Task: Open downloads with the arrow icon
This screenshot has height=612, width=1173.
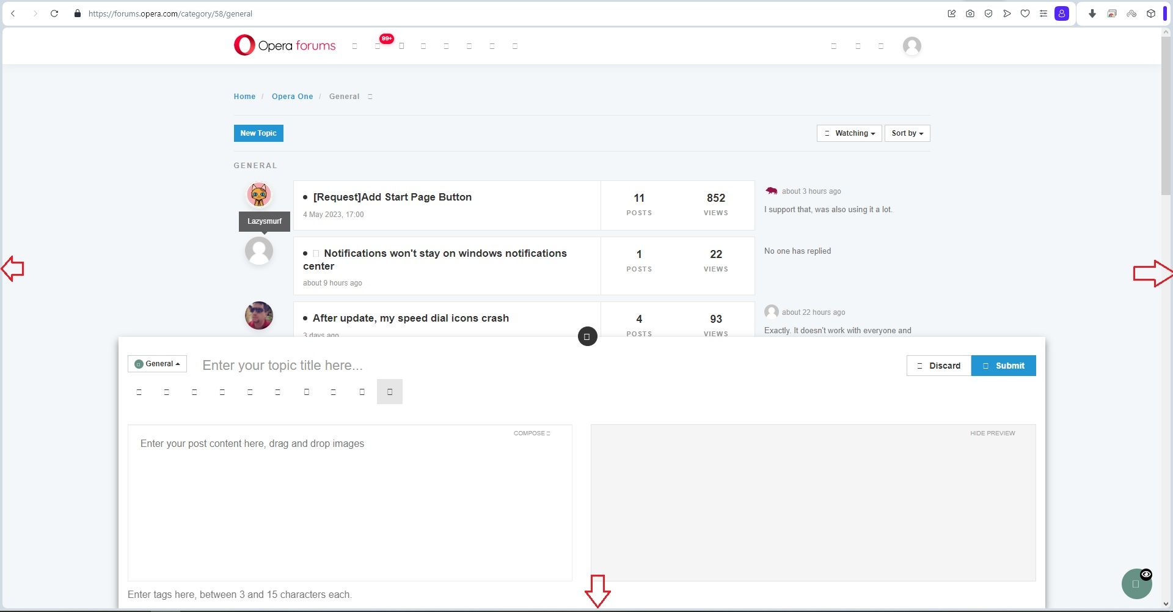Action: [1092, 13]
